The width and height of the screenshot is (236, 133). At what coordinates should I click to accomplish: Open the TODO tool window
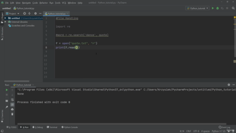point(11,127)
